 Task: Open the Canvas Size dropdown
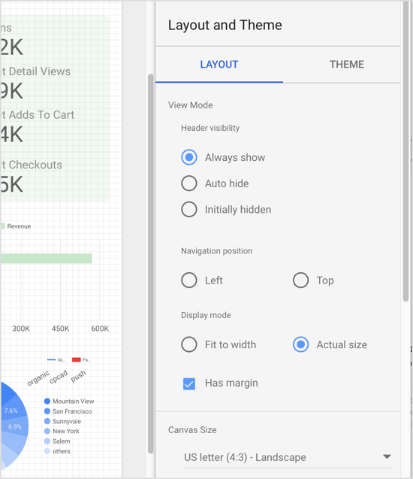pyautogui.click(x=288, y=457)
